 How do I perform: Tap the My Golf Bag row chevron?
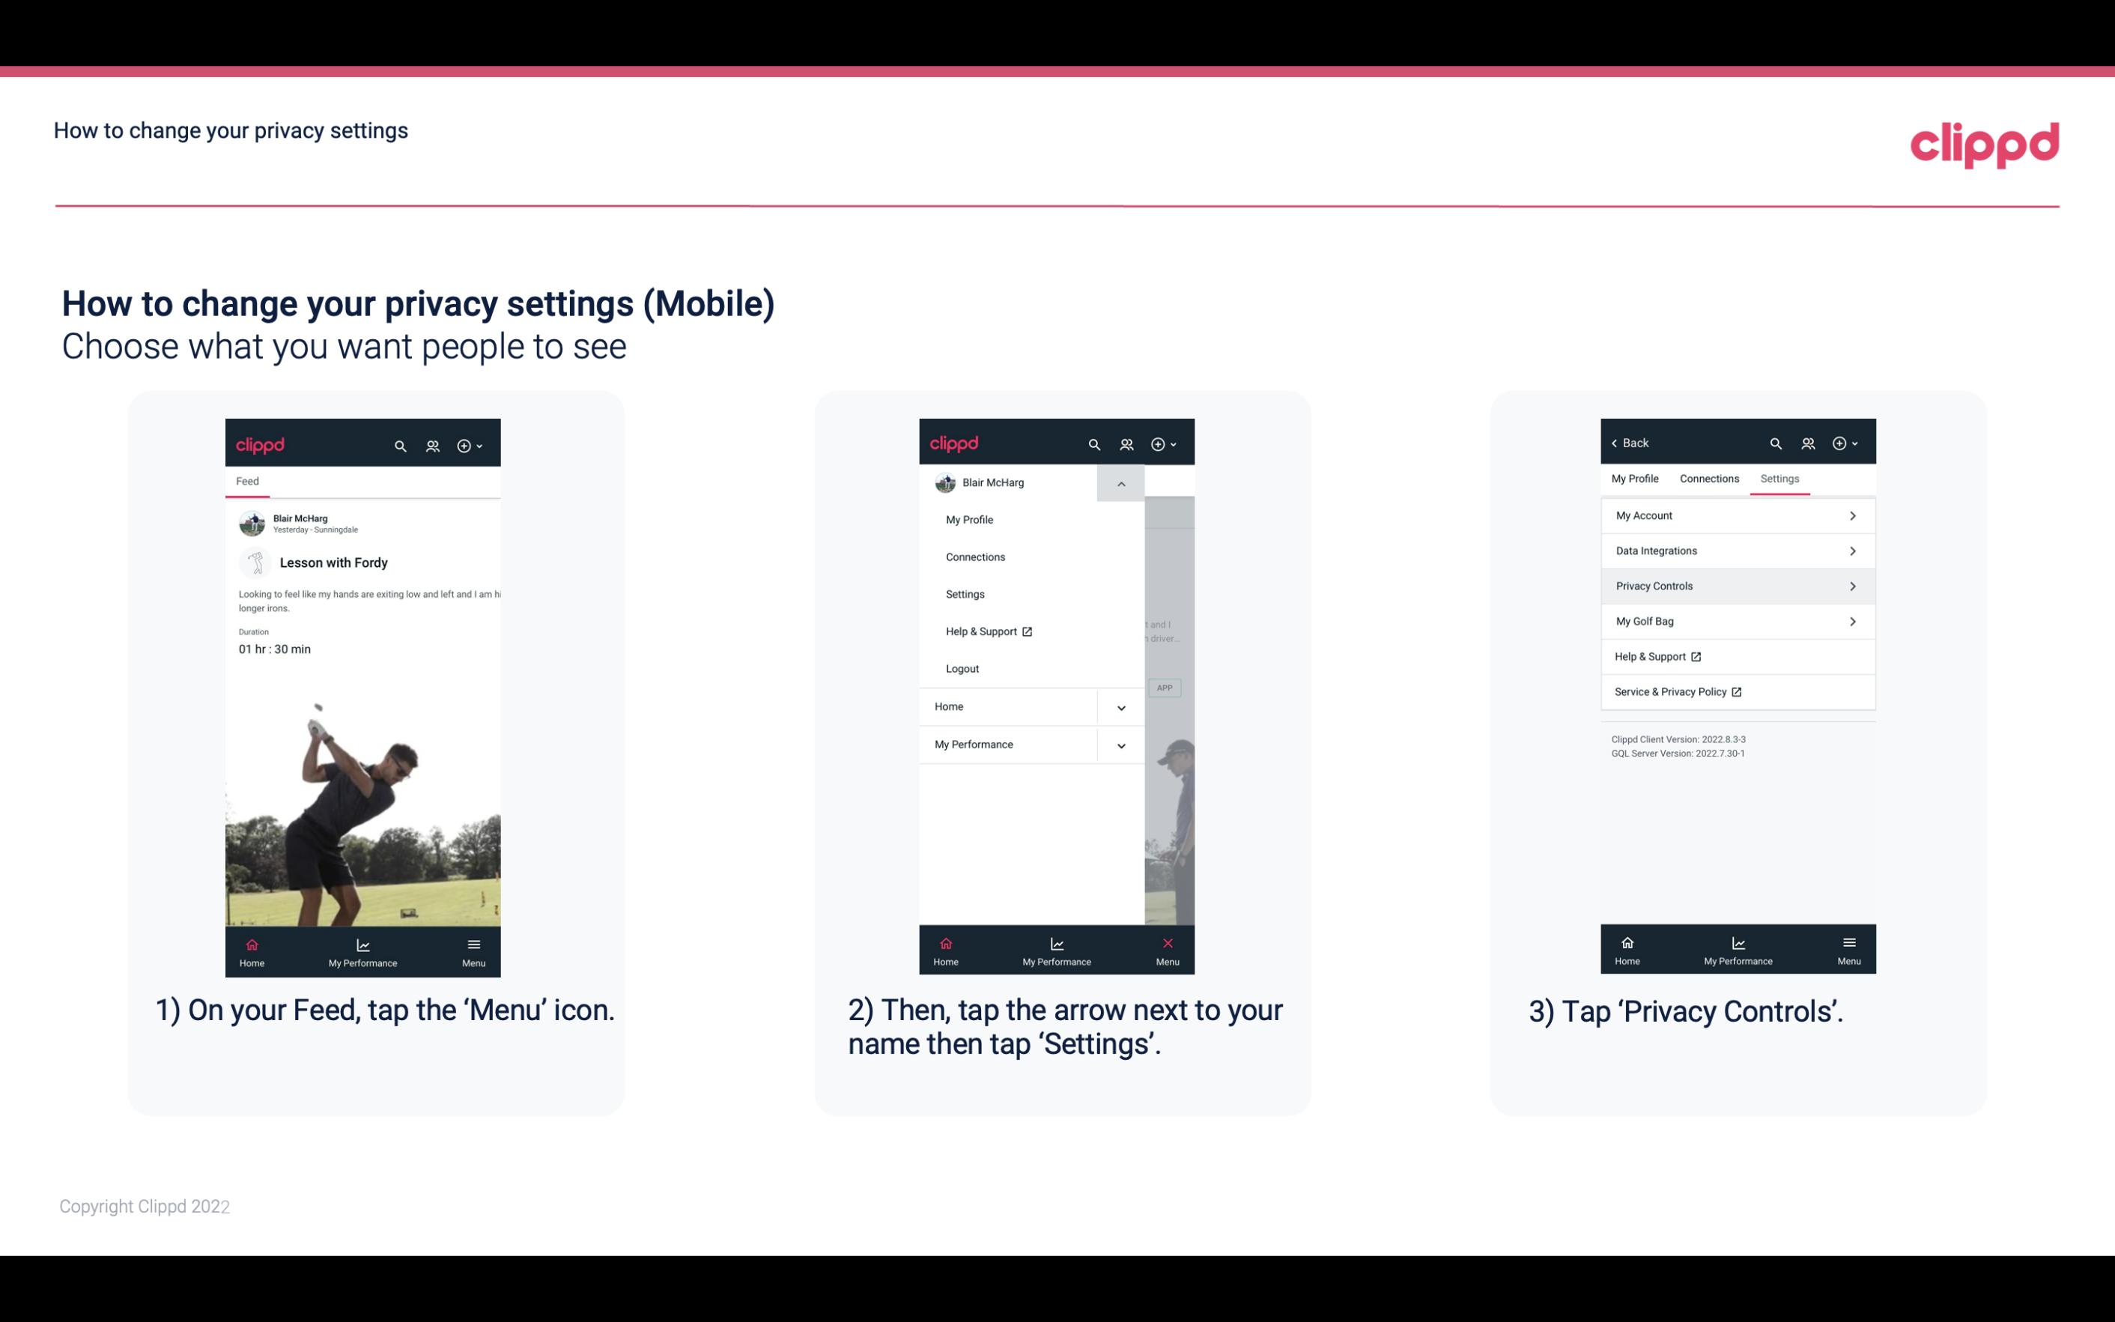point(1854,622)
